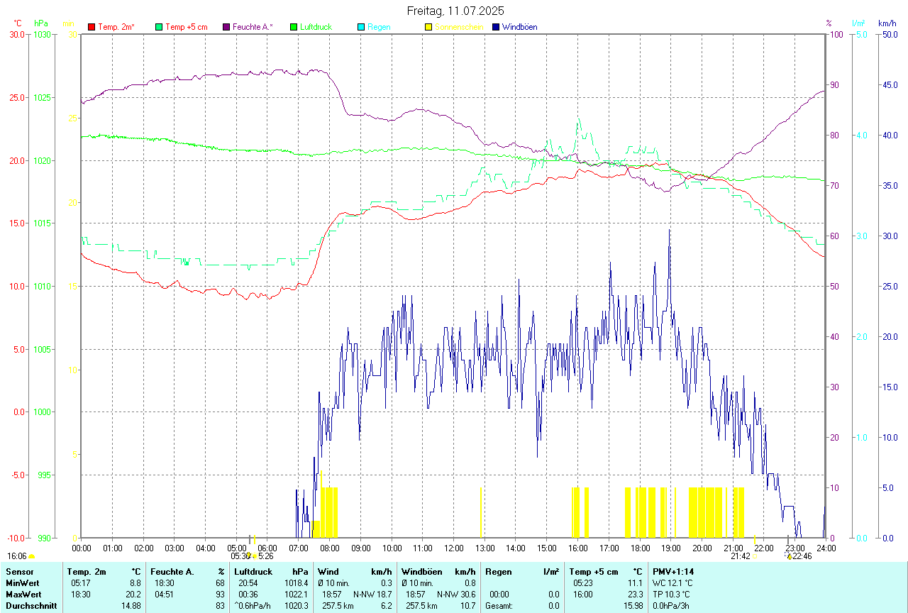Image resolution: width=908 pixels, height=613 pixels.
Task: Click the sunrise marker next to 5:26
Action: click(x=254, y=556)
